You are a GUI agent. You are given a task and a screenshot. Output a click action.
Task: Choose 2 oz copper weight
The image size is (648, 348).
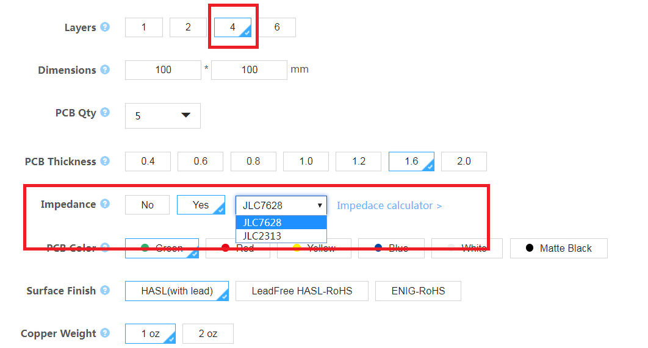(x=207, y=334)
